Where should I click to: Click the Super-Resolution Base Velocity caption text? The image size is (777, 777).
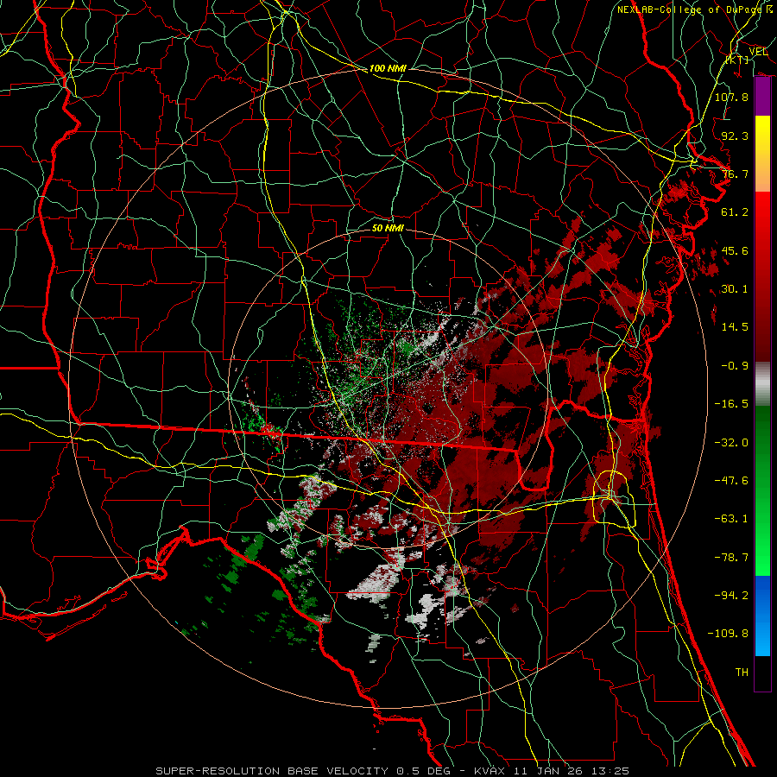click(393, 771)
